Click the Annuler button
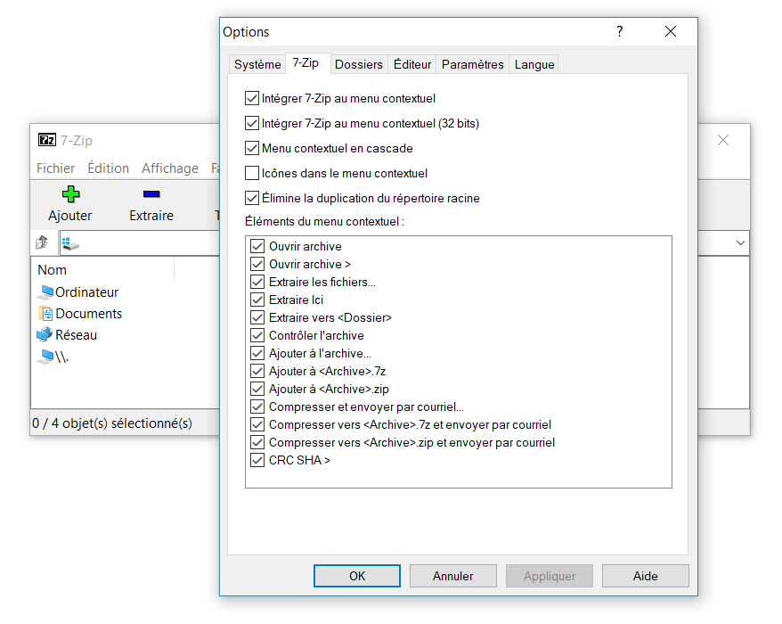This screenshot has width=782, height=624. click(452, 576)
